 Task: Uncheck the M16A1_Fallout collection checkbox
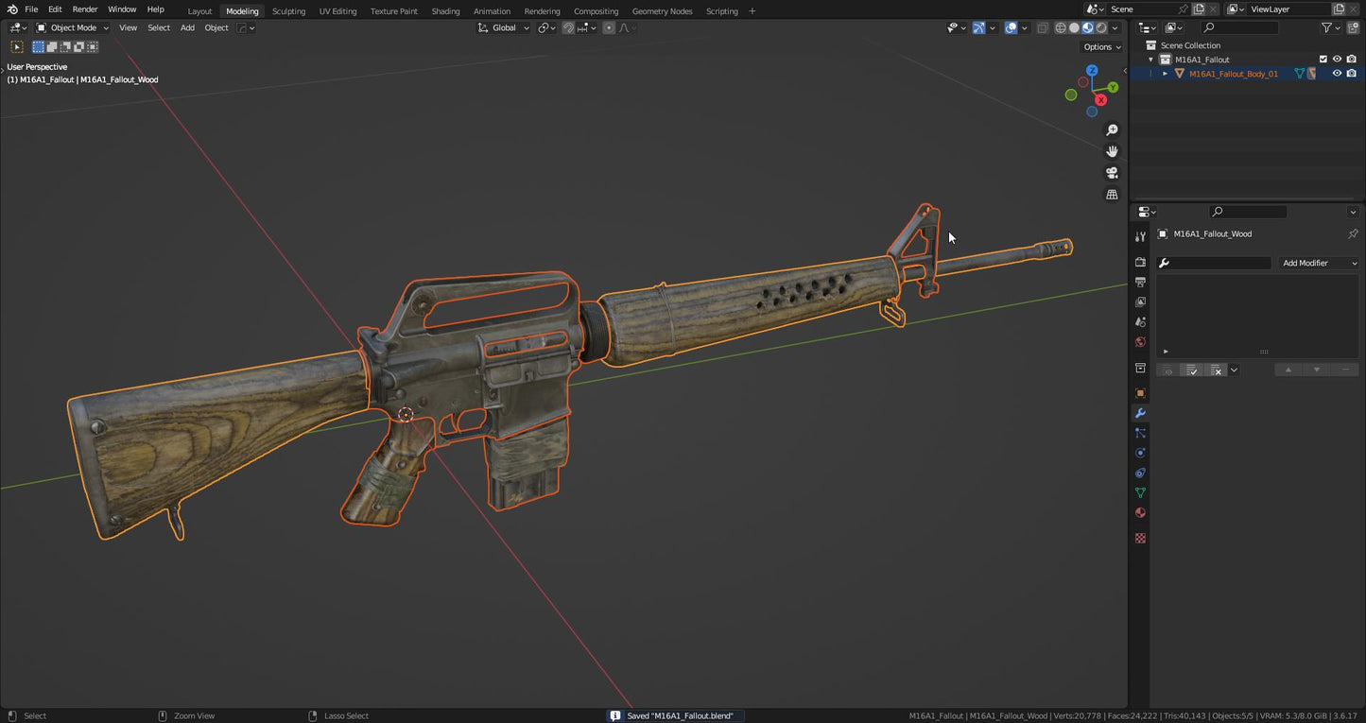coord(1323,59)
